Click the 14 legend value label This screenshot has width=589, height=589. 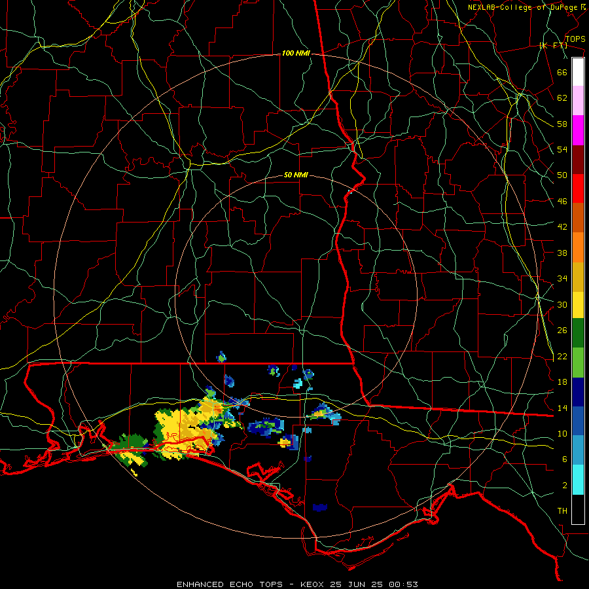tap(562, 408)
